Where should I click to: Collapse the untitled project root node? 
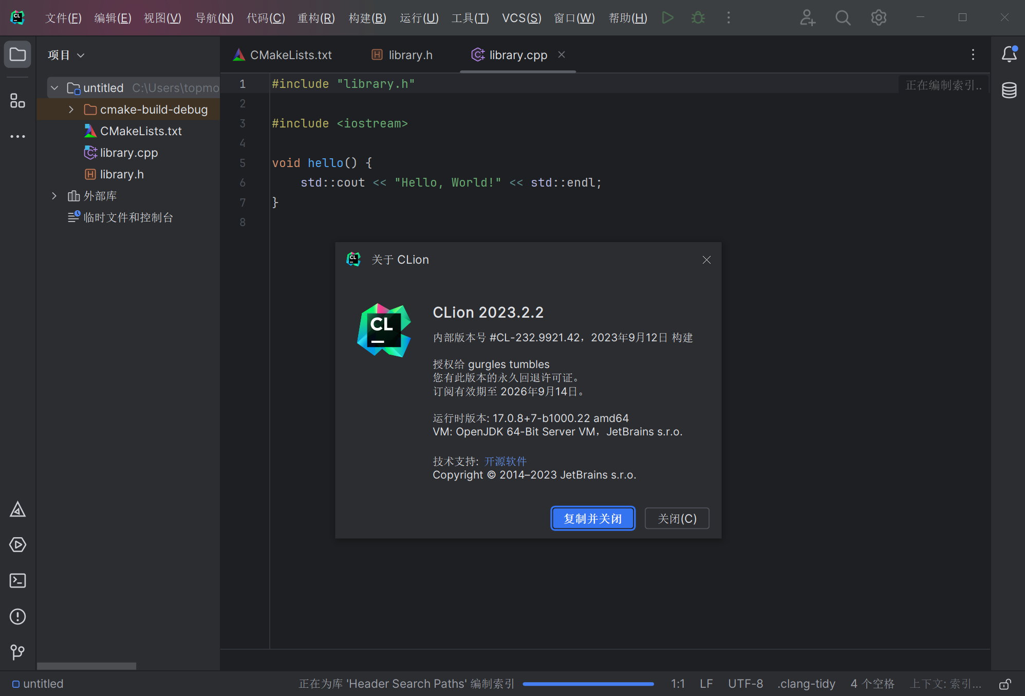(54, 88)
